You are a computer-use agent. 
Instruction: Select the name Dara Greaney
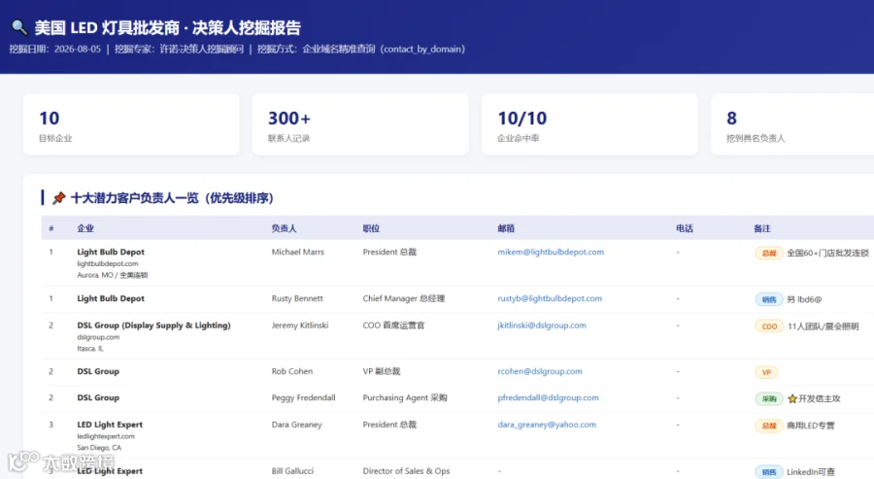pyautogui.click(x=296, y=425)
